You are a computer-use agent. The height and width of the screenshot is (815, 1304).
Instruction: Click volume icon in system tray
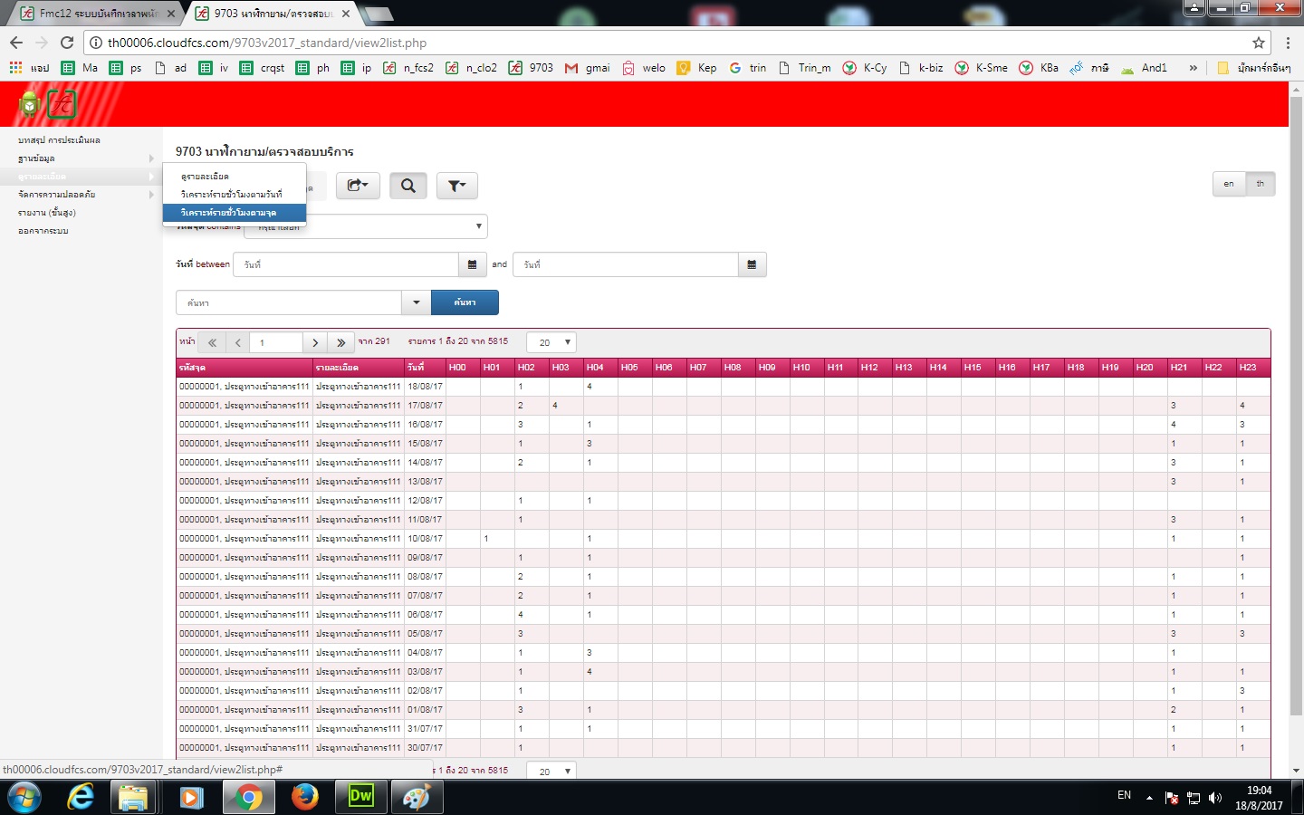pyautogui.click(x=1215, y=798)
